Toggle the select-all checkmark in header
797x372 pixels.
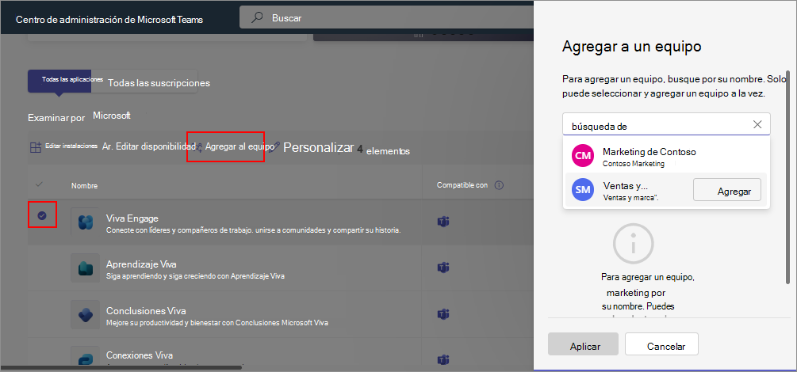[x=39, y=184]
